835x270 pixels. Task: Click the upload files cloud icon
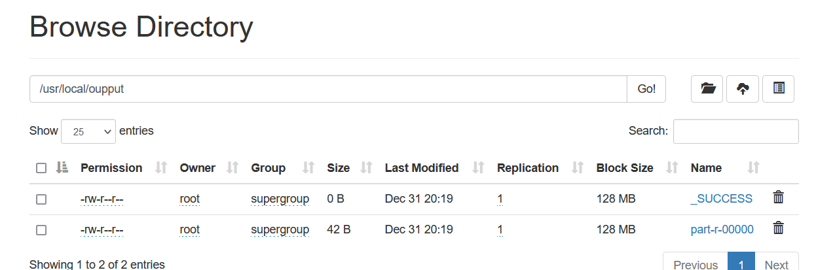click(743, 89)
